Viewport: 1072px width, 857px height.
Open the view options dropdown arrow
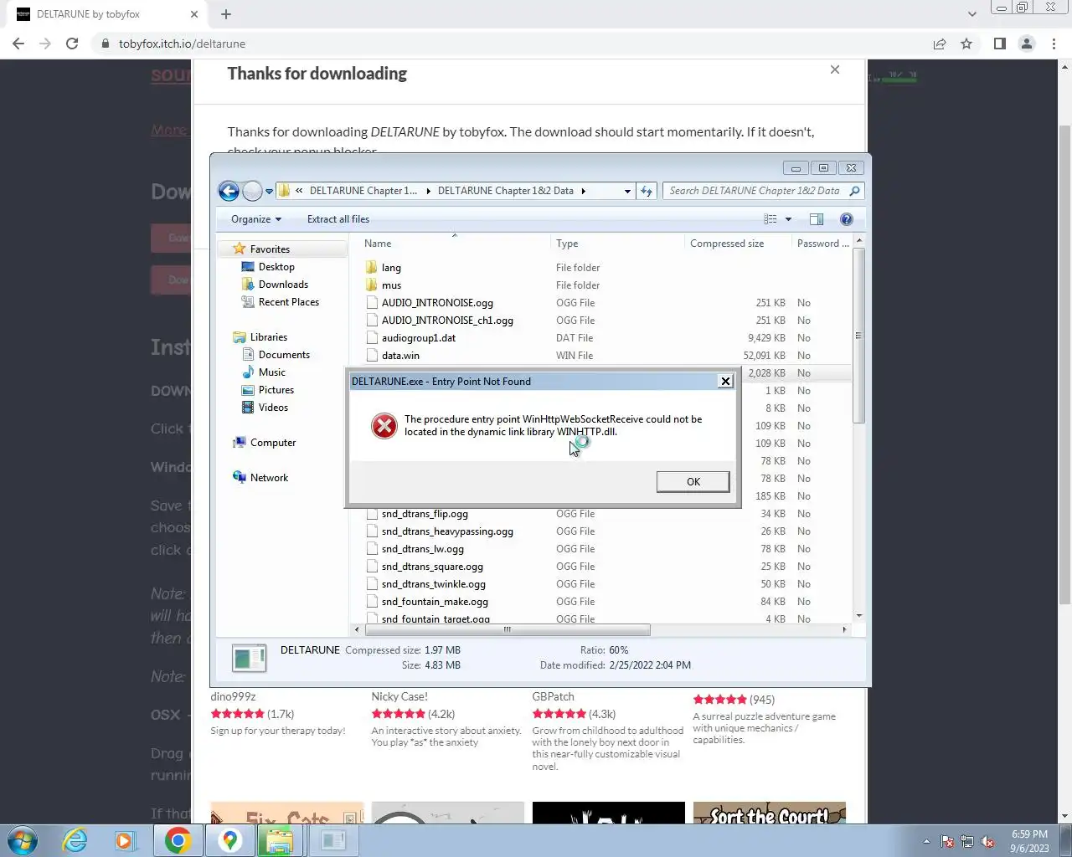pos(788,219)
